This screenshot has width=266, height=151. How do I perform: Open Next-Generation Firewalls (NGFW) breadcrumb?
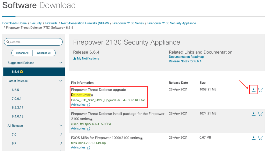pyautogui.click(x=85, y=23)
